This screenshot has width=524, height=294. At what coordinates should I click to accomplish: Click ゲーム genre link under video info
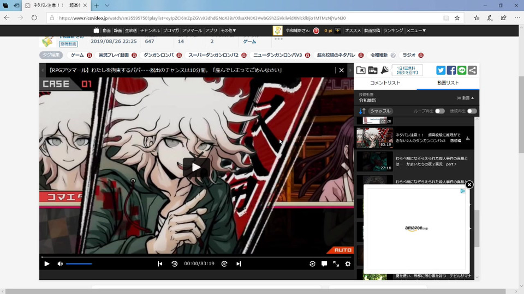pos(249,41)
